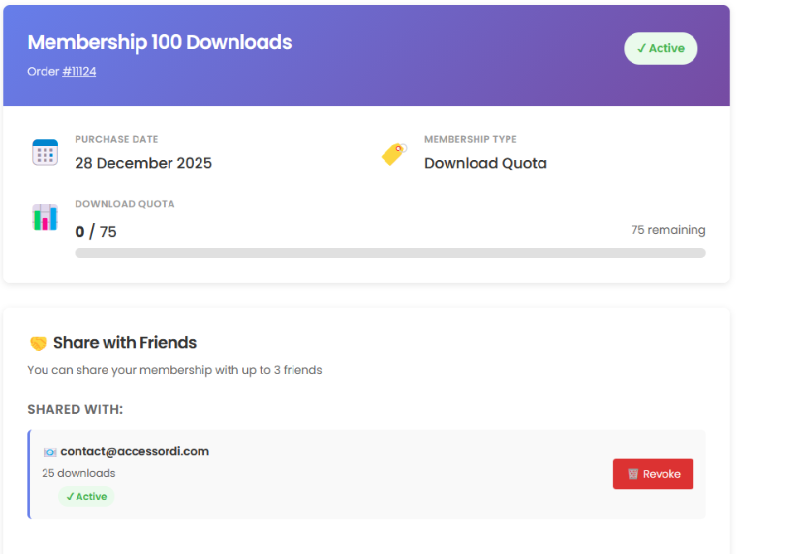Click the bar chart icon beside Download Quota
Image resolution: width=801 pixels, height=554 pixels.
(x=45, y=217)
